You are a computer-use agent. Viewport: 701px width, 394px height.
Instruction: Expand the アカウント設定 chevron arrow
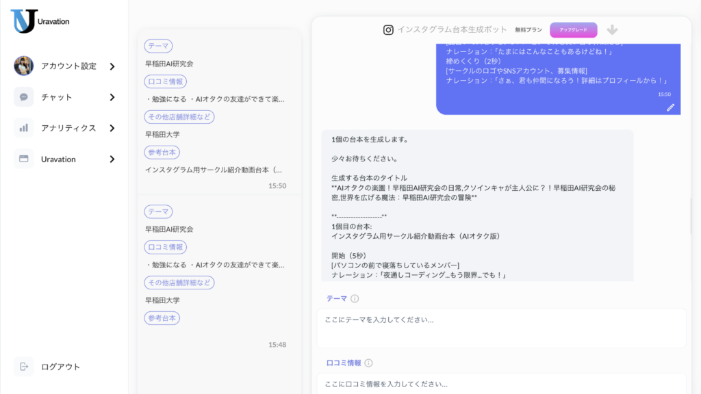pos(112,66)
